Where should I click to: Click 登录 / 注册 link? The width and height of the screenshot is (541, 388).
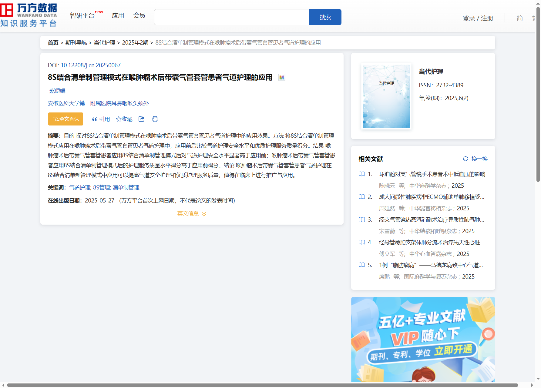478,18
